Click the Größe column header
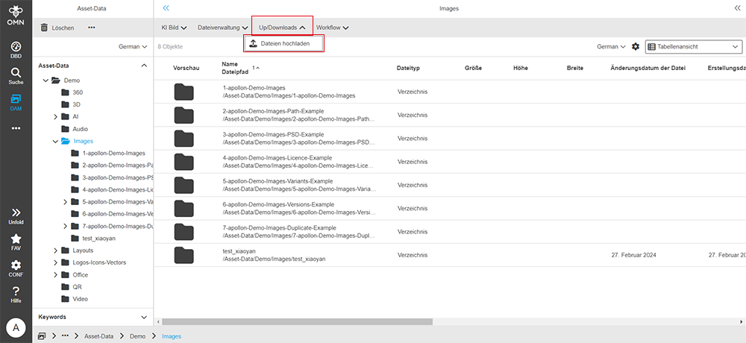Viewport: 746px width, 343px height. click(x=474, y=68)
